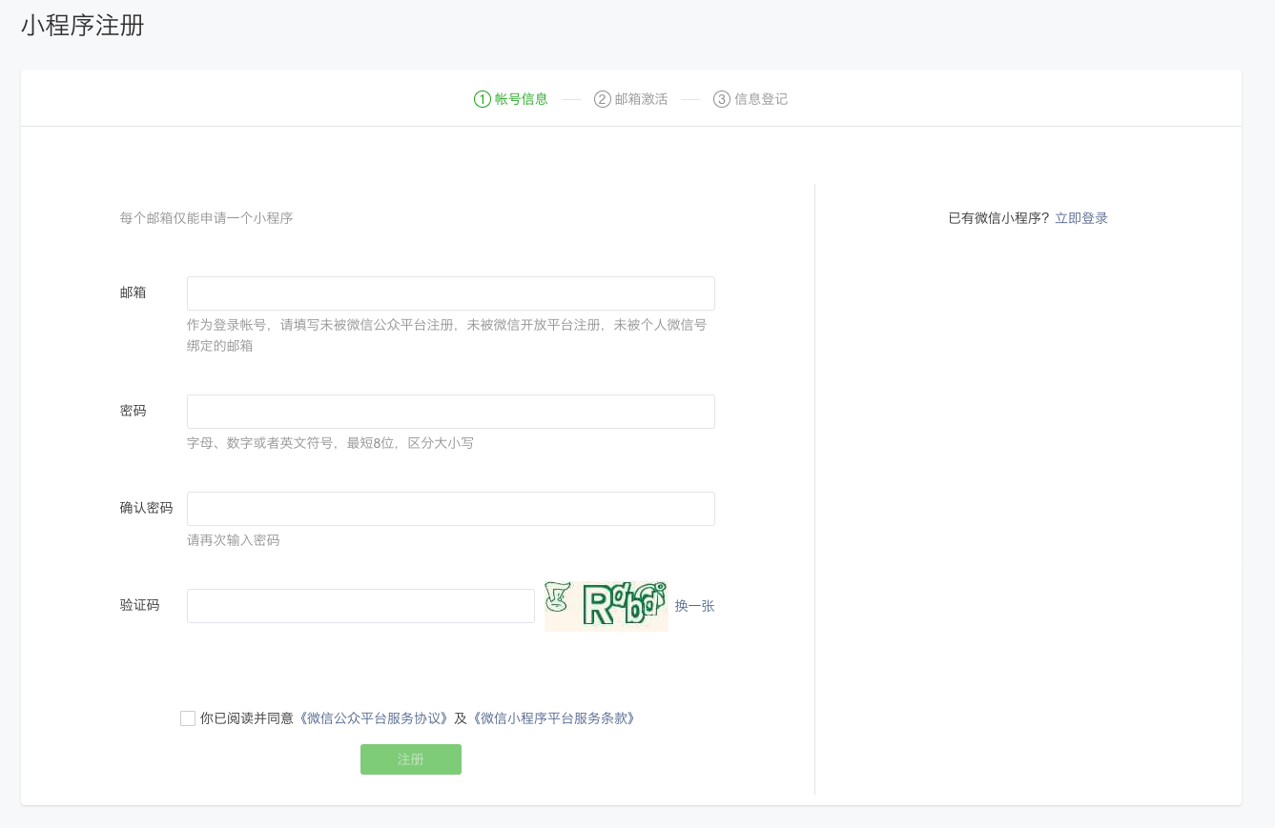The image size is (1275, 828).
Task: Click 换一张 to get new captcha
Action: pyautogui.click(x=694, y=606)
